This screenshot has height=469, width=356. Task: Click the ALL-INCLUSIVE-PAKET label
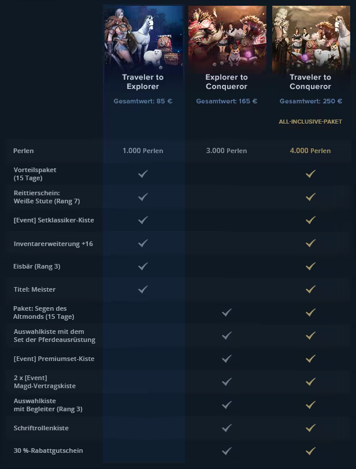tap(310, 122)
